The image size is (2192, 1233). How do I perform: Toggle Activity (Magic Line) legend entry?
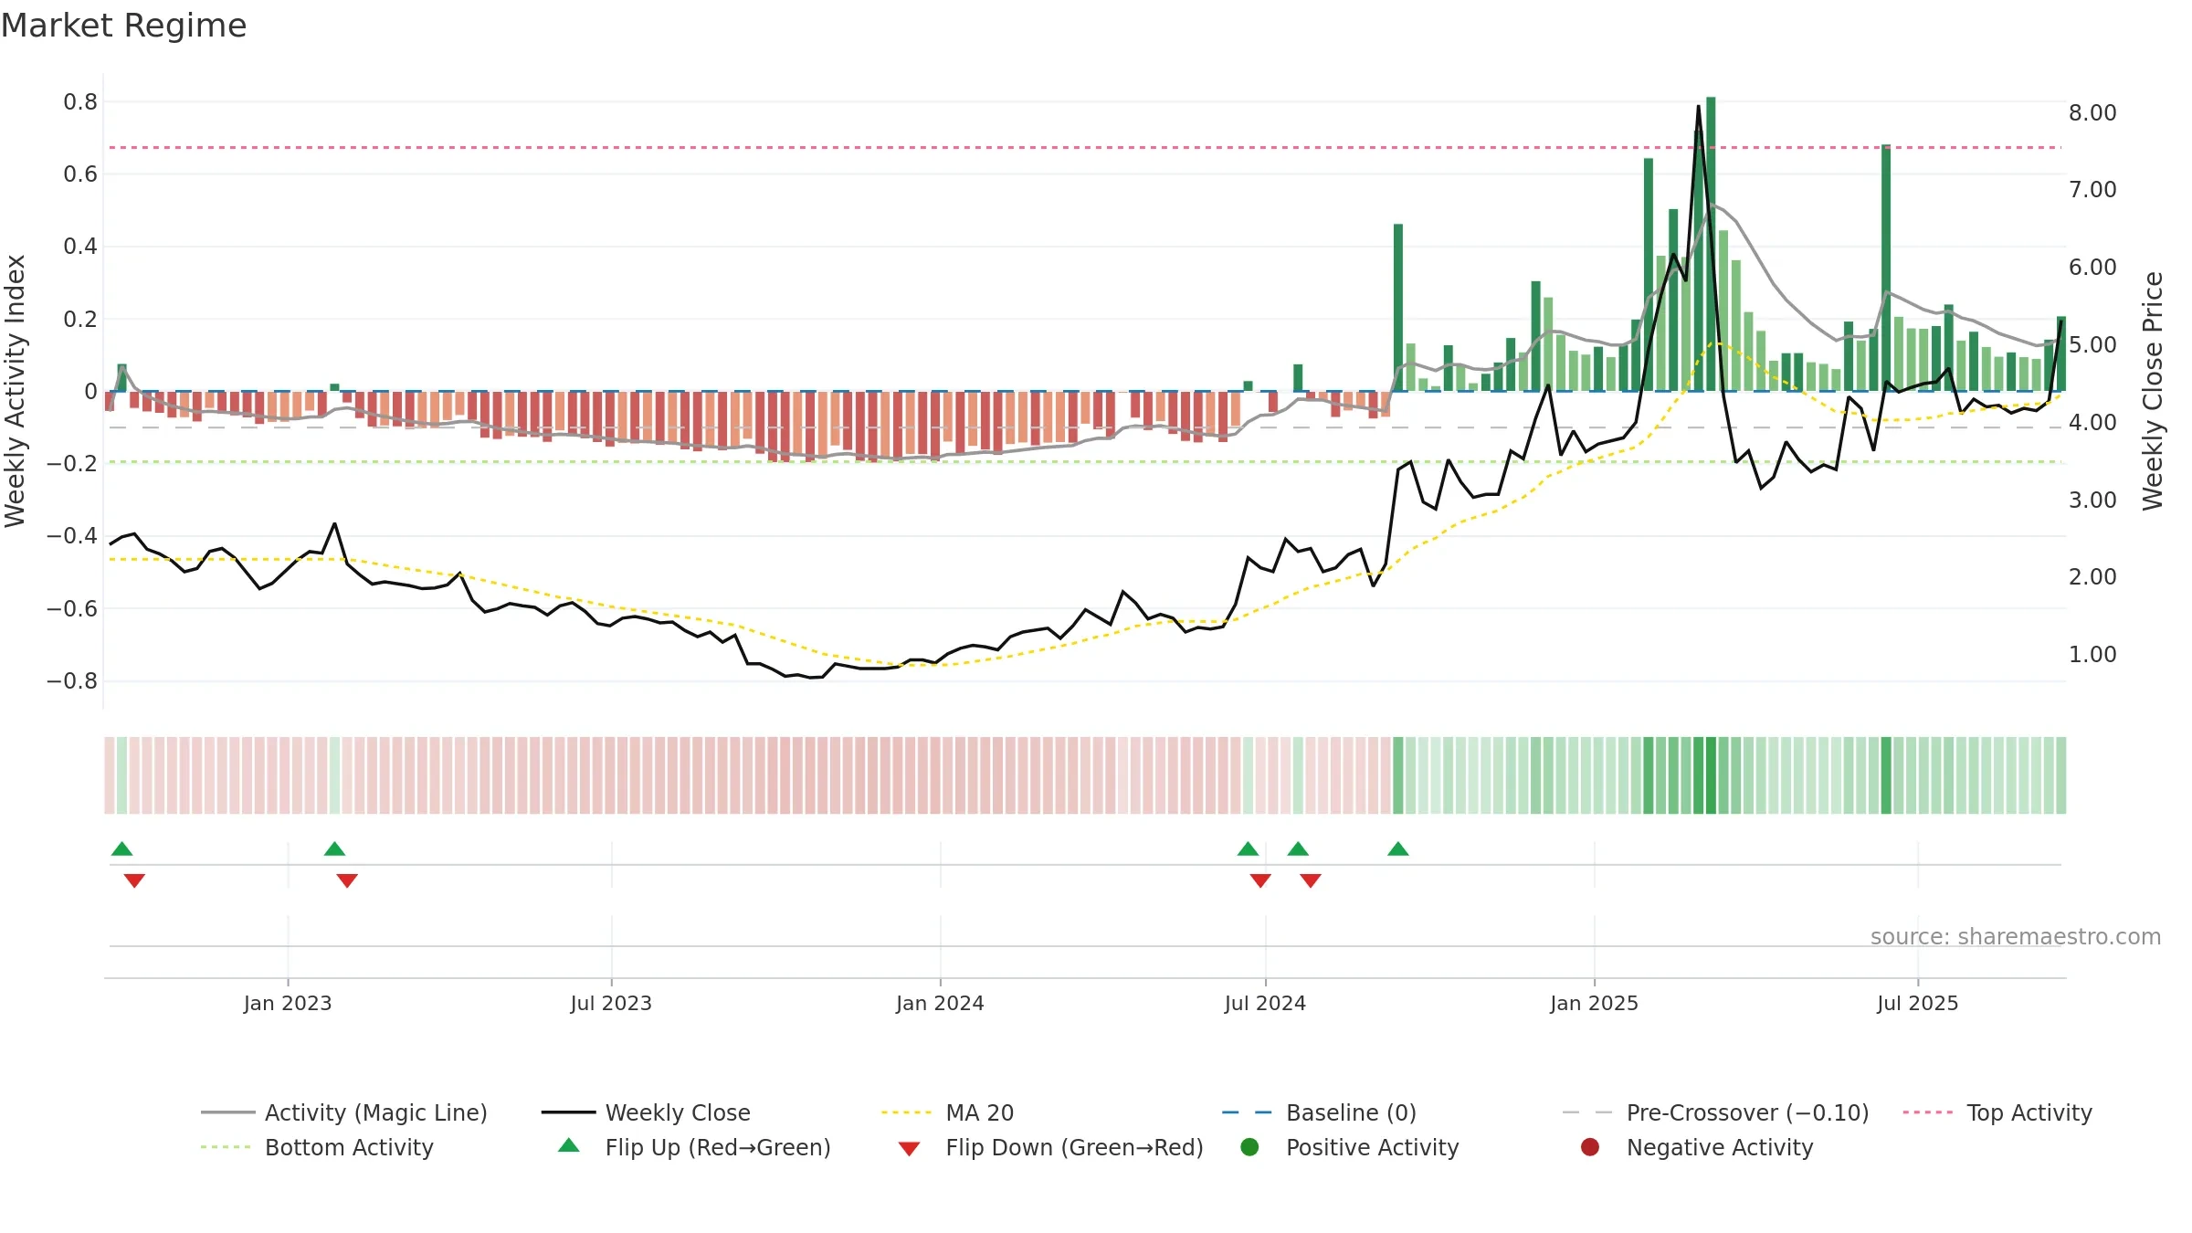click(x=343, y=1112)
